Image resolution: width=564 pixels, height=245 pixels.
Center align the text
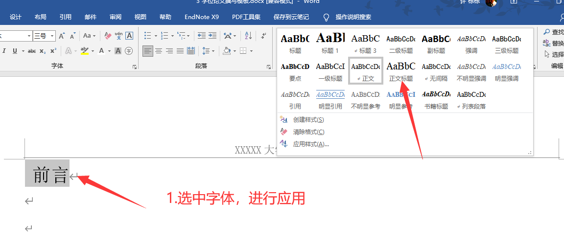[159, 51]
